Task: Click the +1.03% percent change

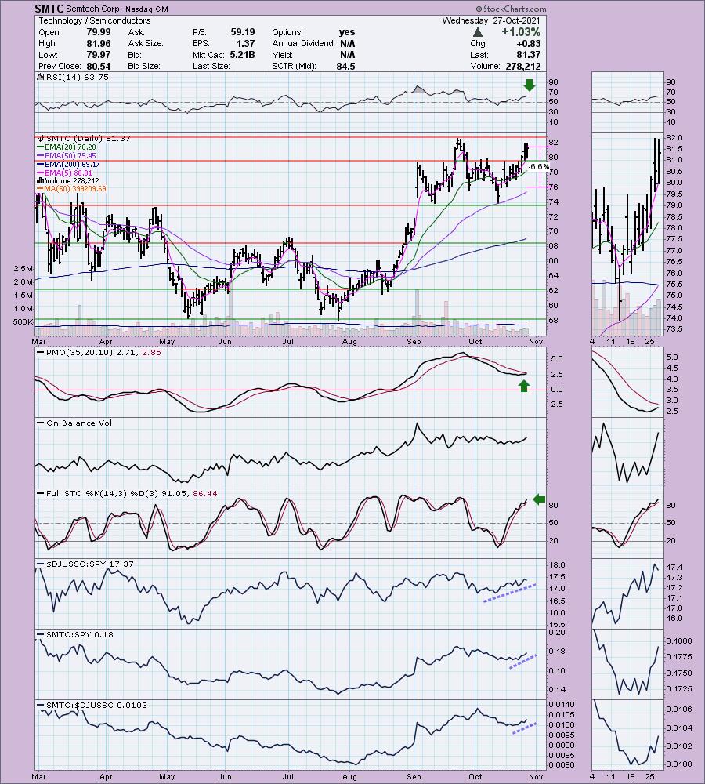Action: (521, 32)
